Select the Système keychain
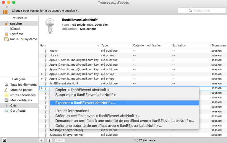 point(16,34)
